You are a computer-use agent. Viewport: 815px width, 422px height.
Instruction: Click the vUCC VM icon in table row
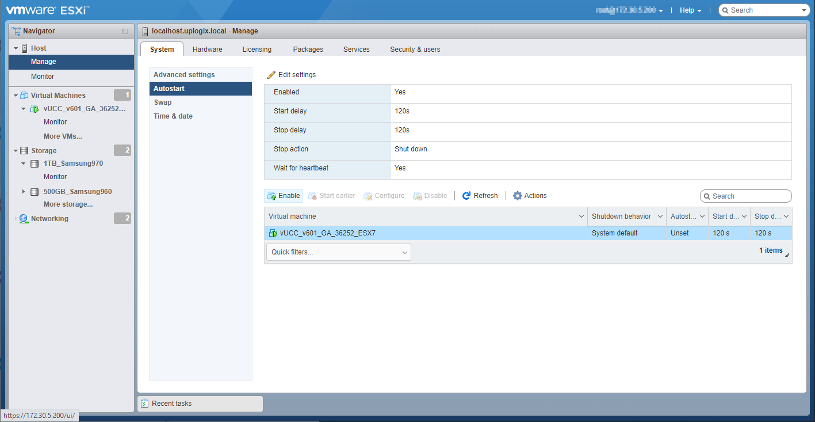(x=273, y=233)
